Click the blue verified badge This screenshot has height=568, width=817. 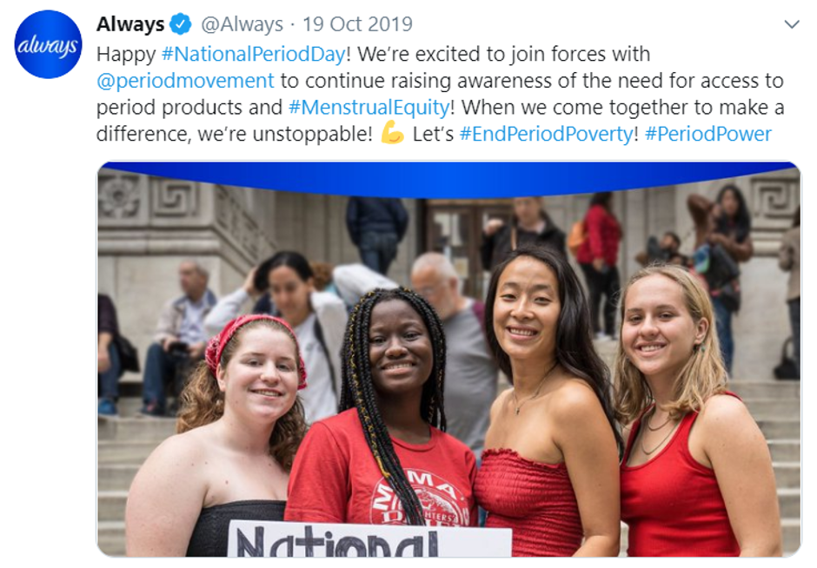181,24
